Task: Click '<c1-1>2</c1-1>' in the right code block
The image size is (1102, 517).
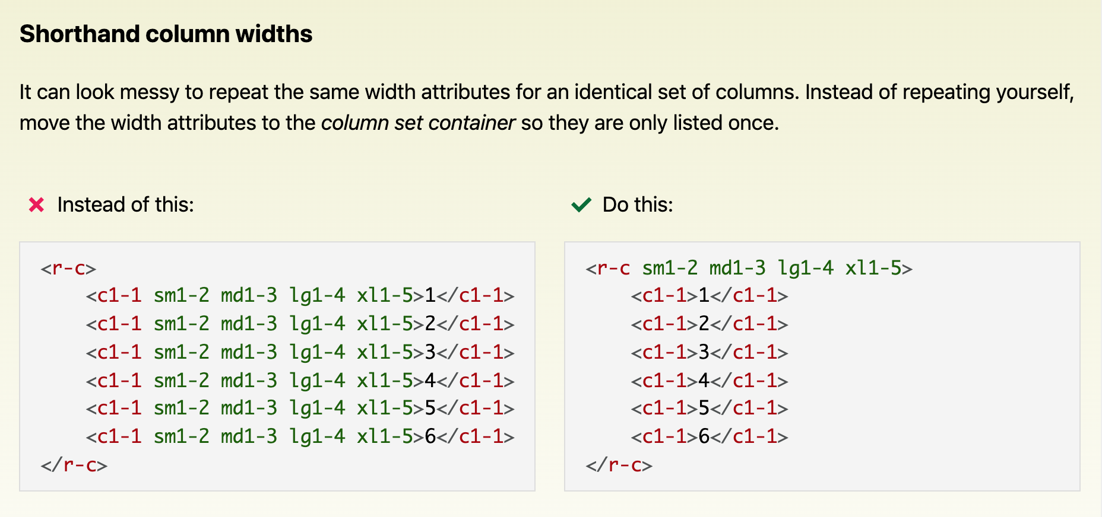Action: click(x=710, y=324)
